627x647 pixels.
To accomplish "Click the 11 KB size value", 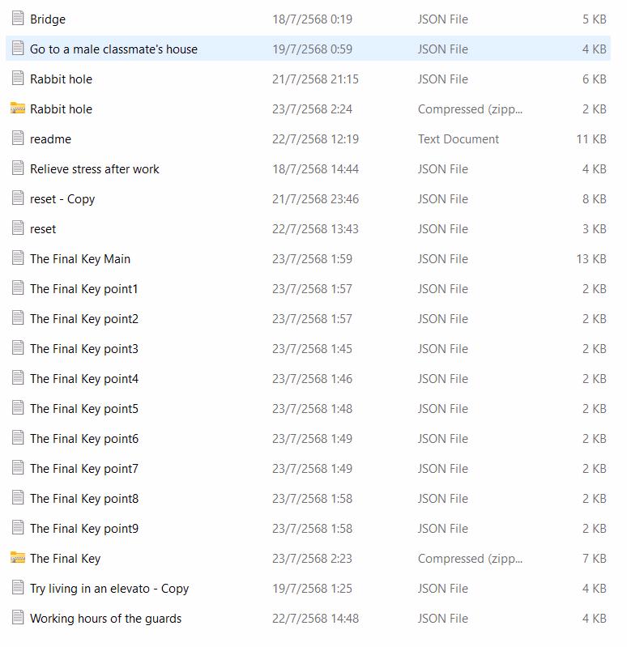I will coord(591,139).
